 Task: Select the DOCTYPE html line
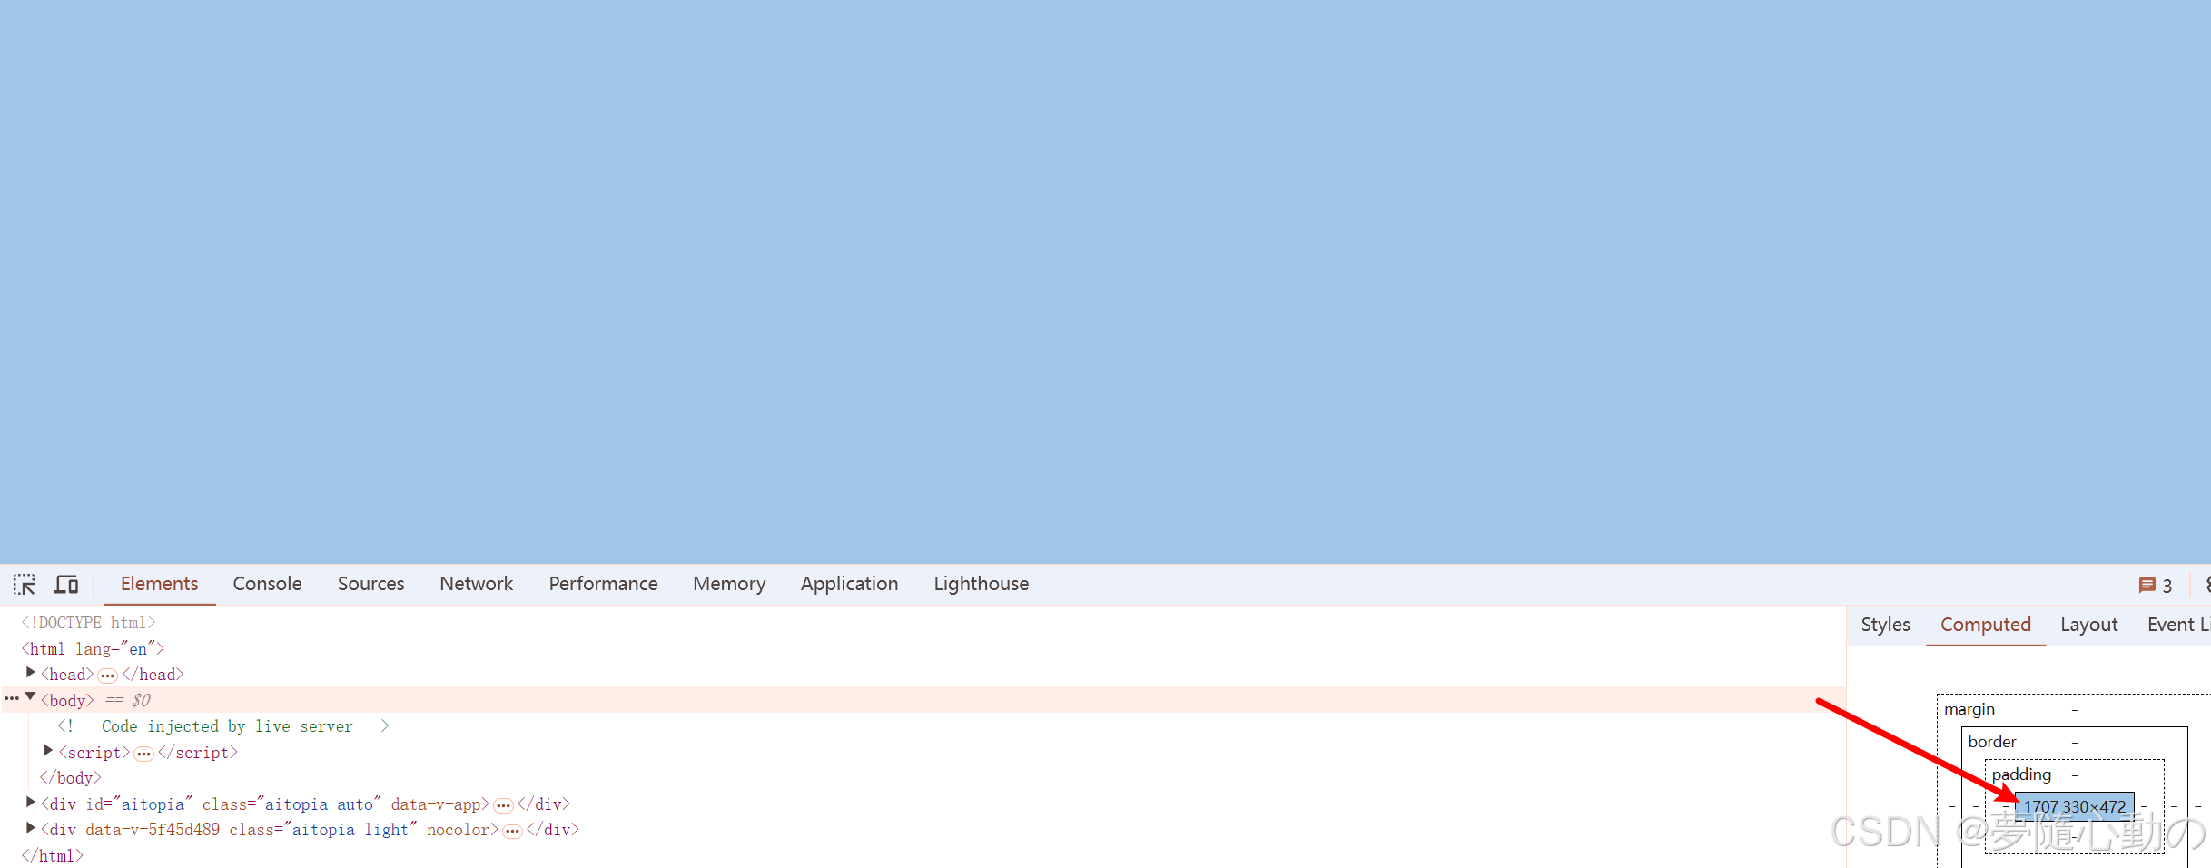point(88,623)
